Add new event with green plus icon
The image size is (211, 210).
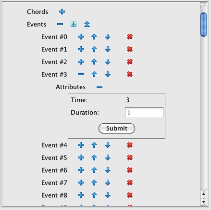click(74, 24)
